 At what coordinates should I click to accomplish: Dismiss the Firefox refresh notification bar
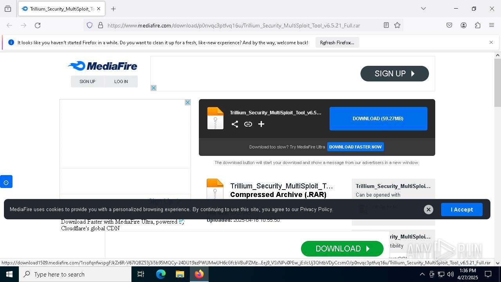(491, 42)
